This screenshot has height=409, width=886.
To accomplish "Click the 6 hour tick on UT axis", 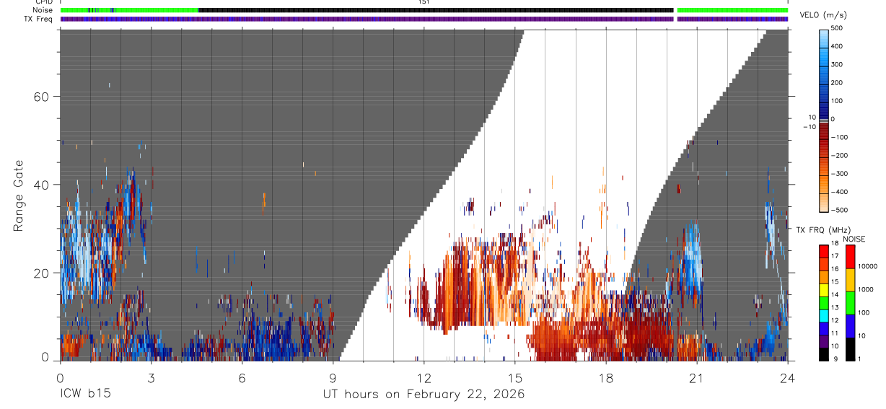I will tap(242, 378).
